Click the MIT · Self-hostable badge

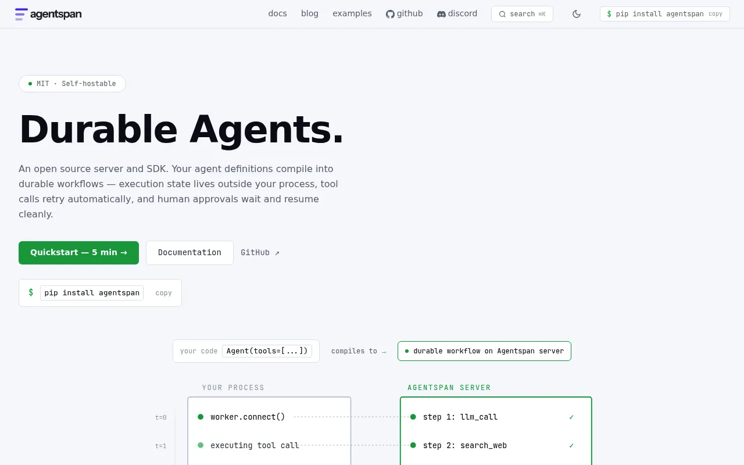pyautogui.click(x=72, y=84)
